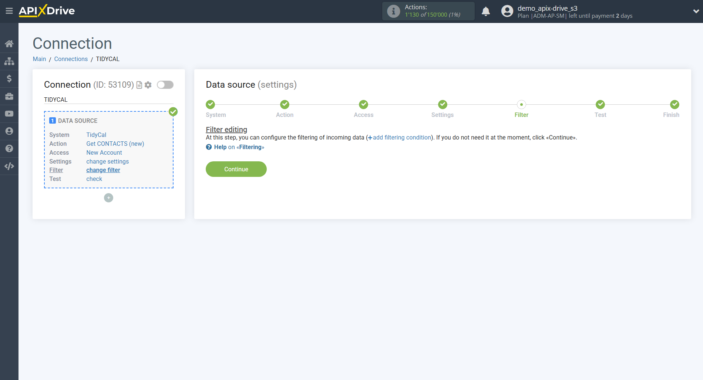Viewport: 703px width, 380px height.
Task: Open the video tutorials icon in sidebar
Action: 9,113
